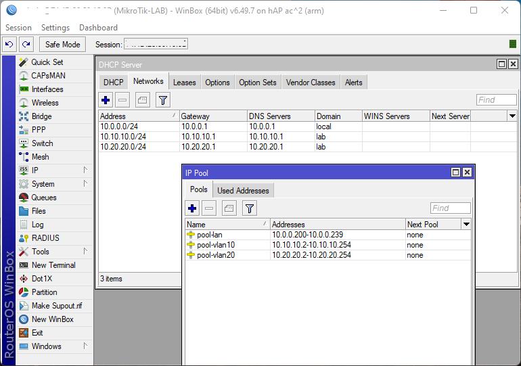Click Exit in sidebar

point(37,333)
